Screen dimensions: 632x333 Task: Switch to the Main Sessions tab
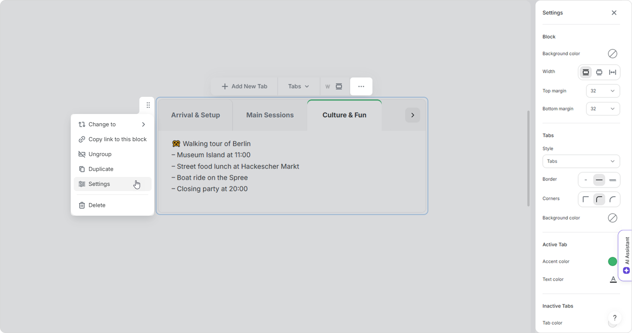[x=270, y=115]
